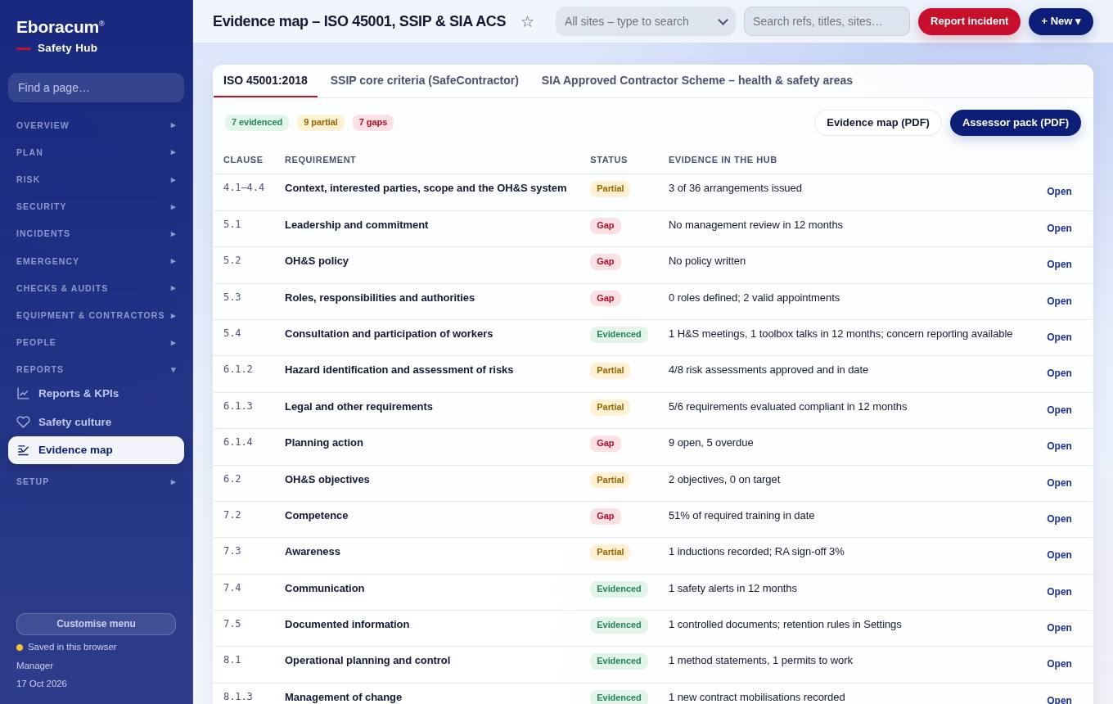Click the search refs, titles, sites field
1113x704 pixels.
[x=827, y=21]
